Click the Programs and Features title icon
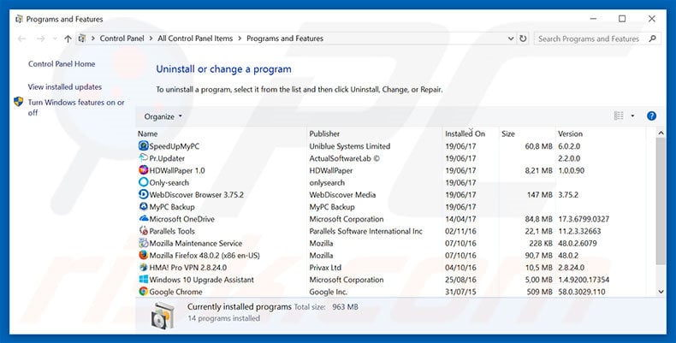 coord(19,20)
